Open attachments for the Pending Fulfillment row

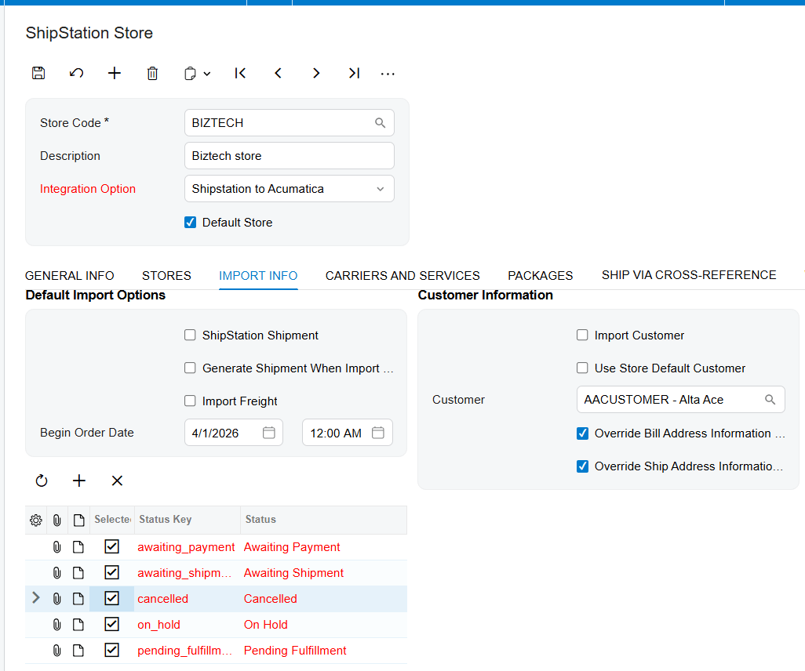tap(57, 651)
